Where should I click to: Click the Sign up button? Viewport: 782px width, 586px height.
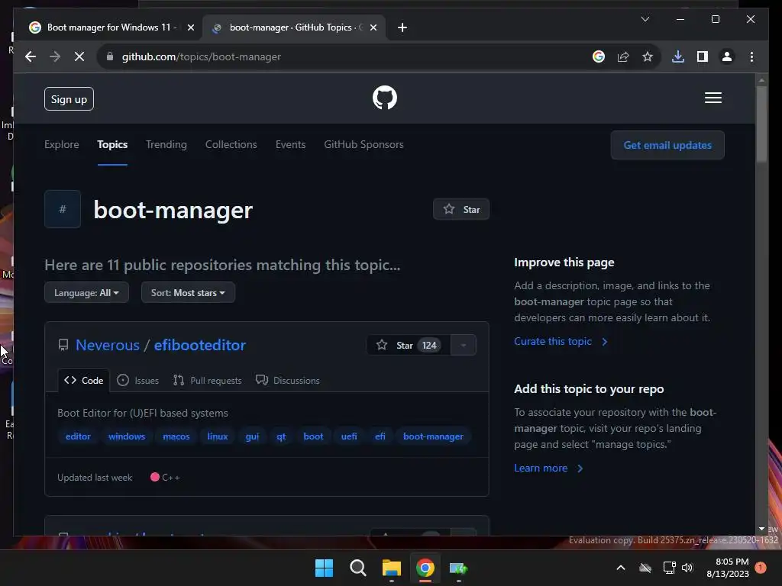(x=69, y=99)
